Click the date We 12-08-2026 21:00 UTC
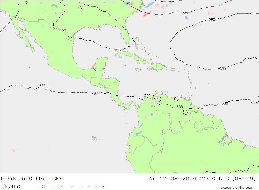259x190 pixels. coord(189,179)
